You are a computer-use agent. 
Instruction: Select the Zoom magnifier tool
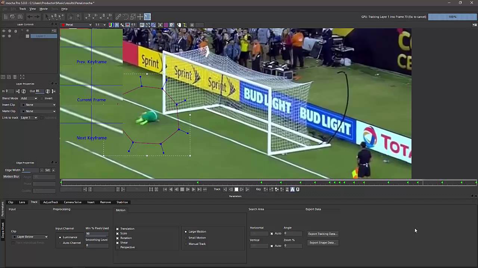pyautogui.click(x=78, y=17)
